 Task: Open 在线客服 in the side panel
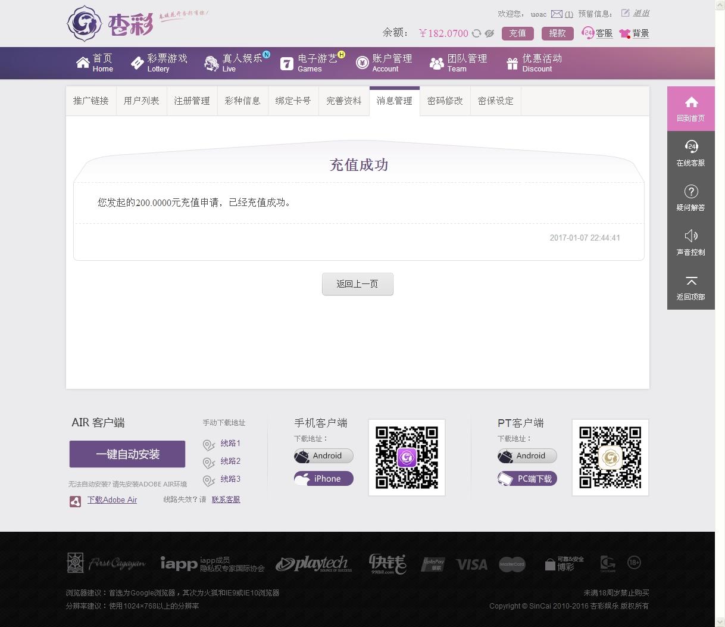click(x=691, y=154)
